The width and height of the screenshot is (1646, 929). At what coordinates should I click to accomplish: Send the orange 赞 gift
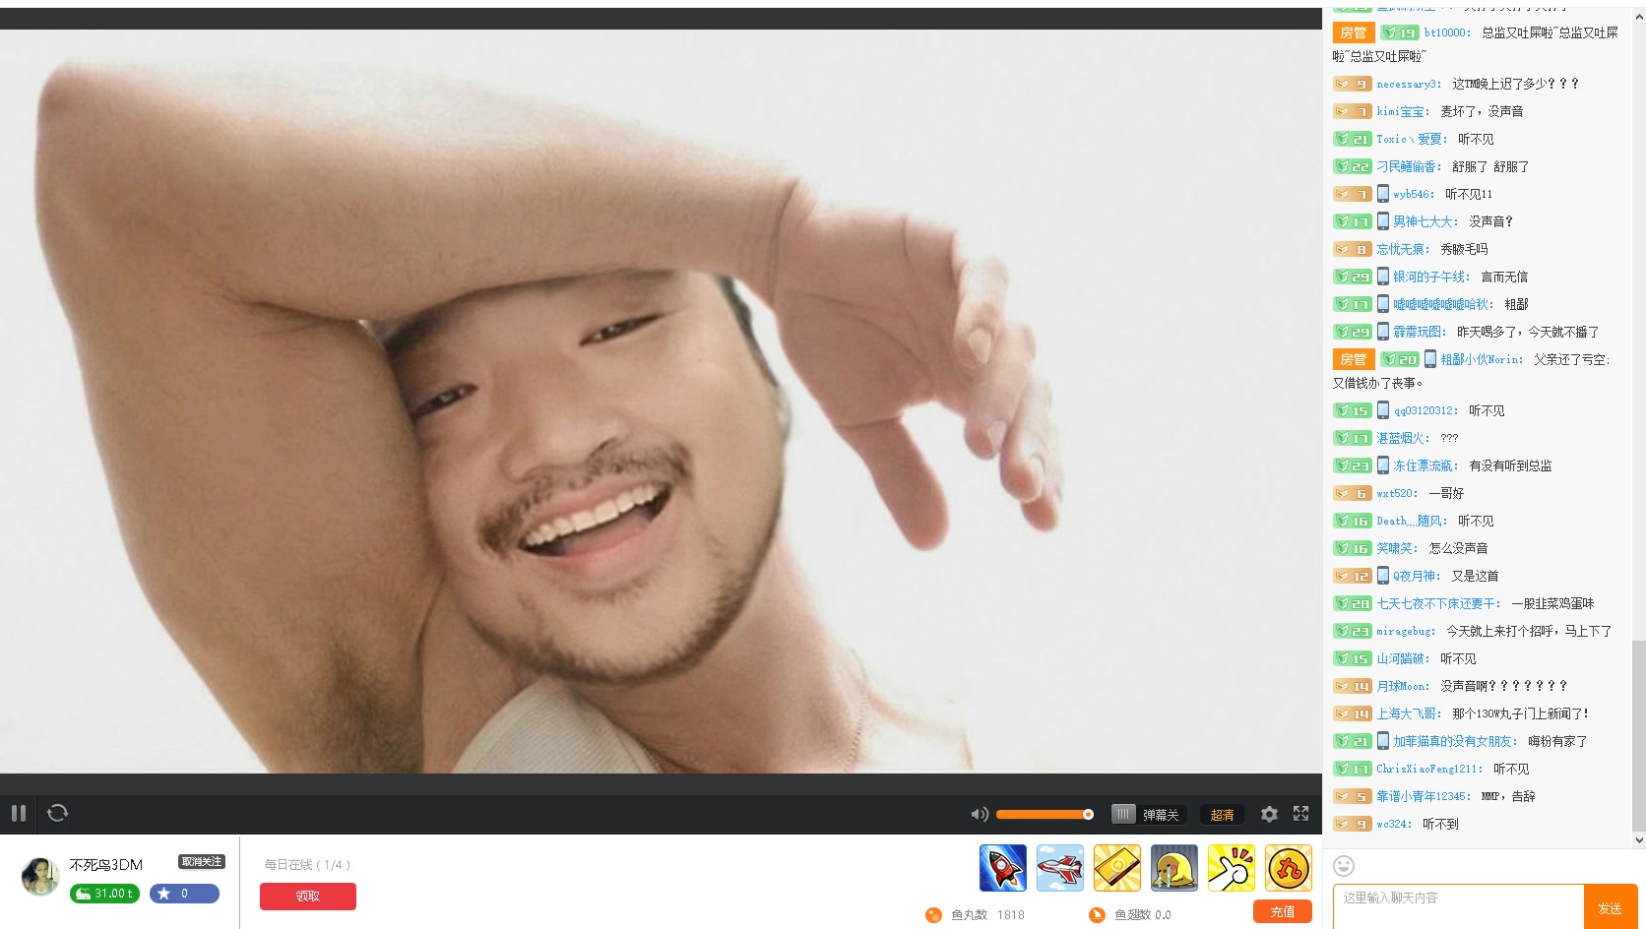click(1289, 868)
